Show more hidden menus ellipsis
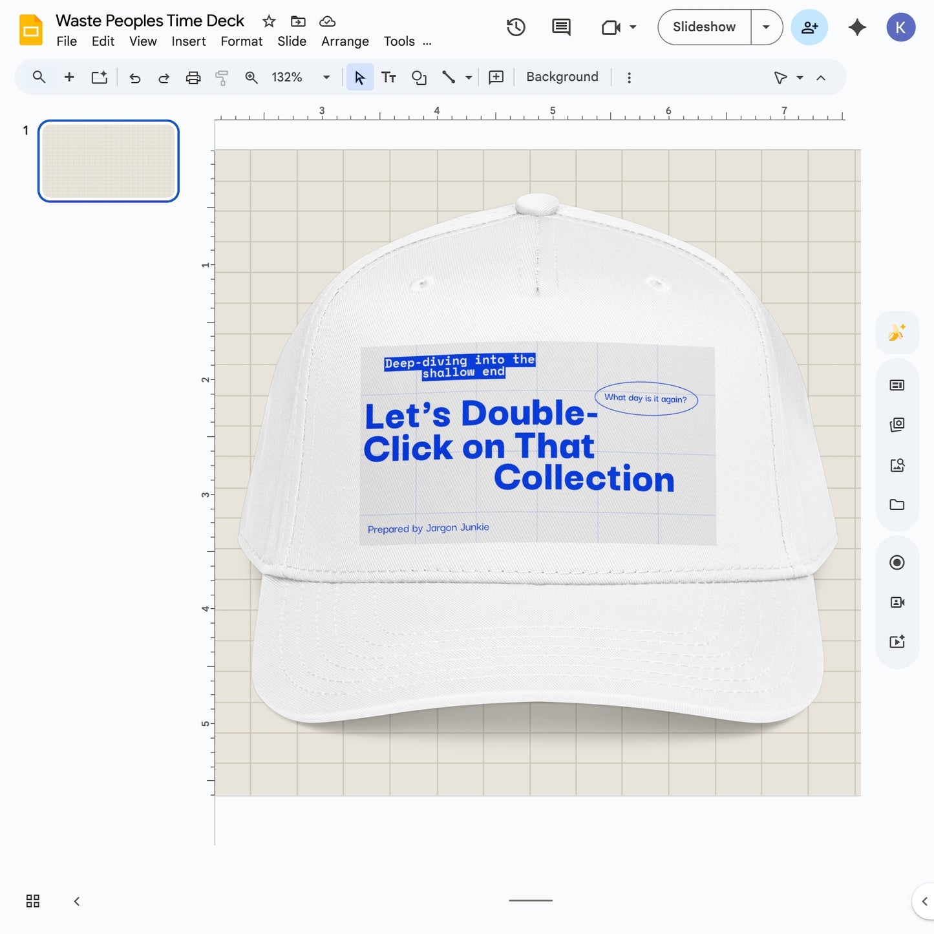The image size is (934, 934). pyautogui.click(x=427, y=43)
